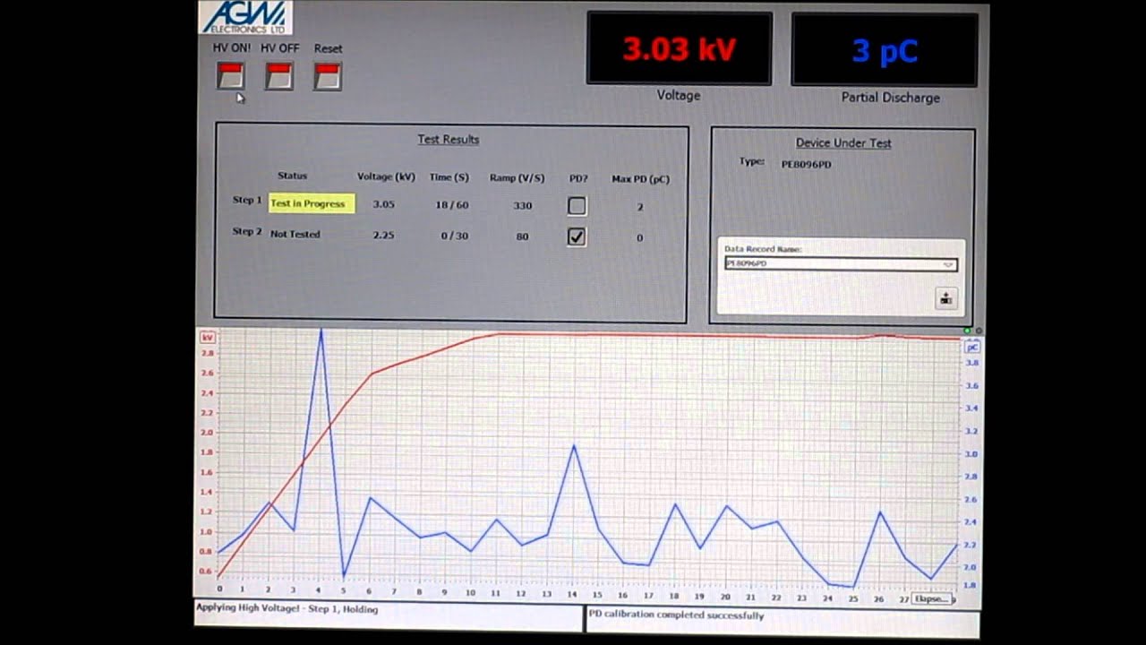1146x645 pixels.
Task: Click the HV OFF switch button
Action: (279, 76)
